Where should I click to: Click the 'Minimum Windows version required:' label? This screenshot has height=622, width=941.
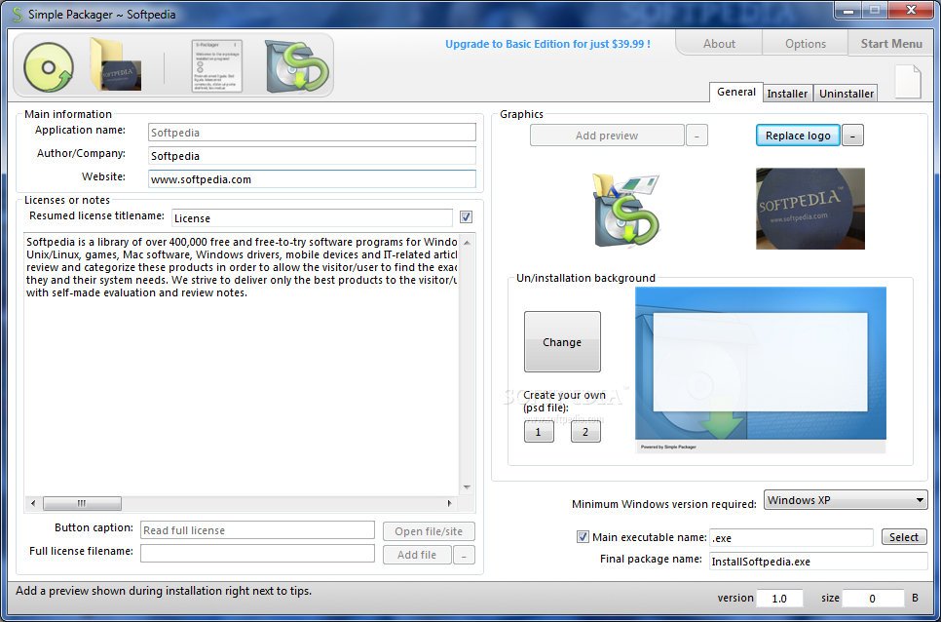[664, 504]
